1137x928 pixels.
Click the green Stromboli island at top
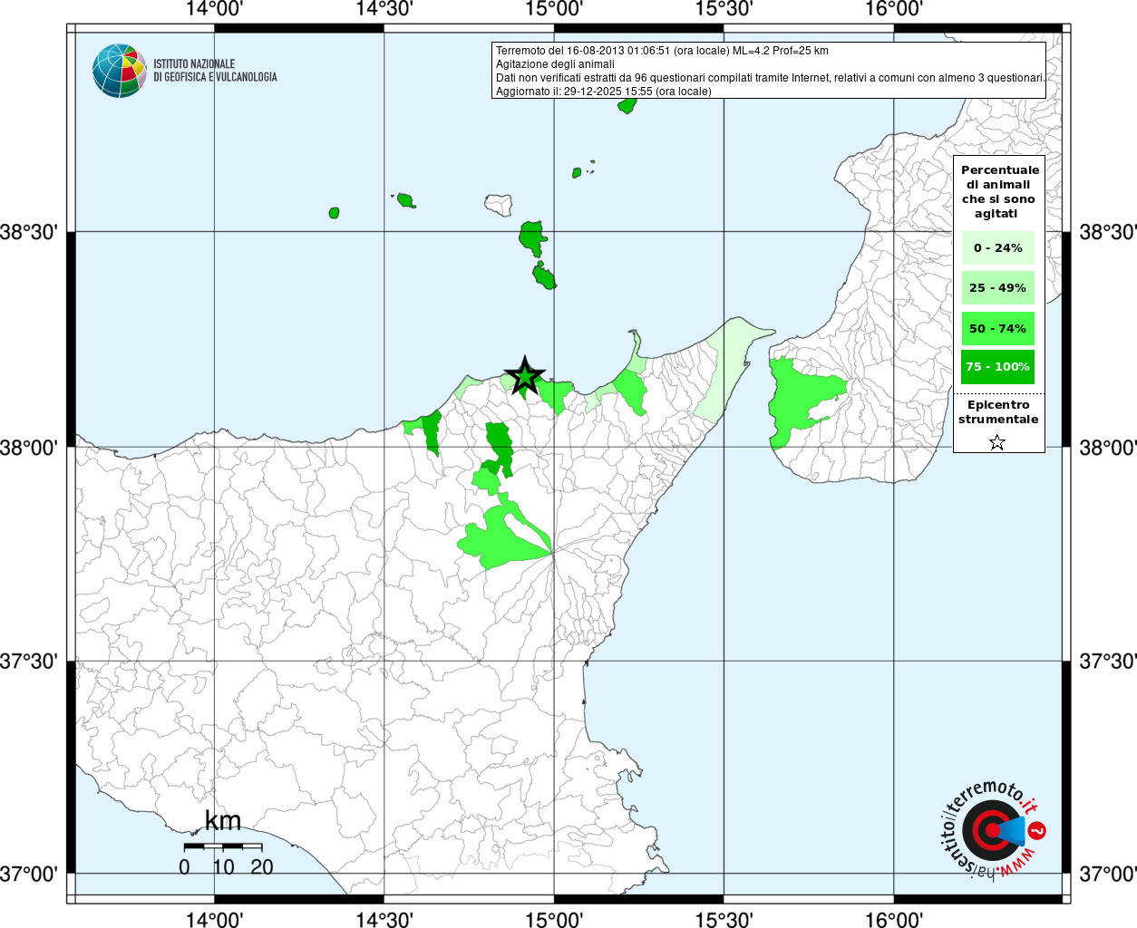point(627,105)
